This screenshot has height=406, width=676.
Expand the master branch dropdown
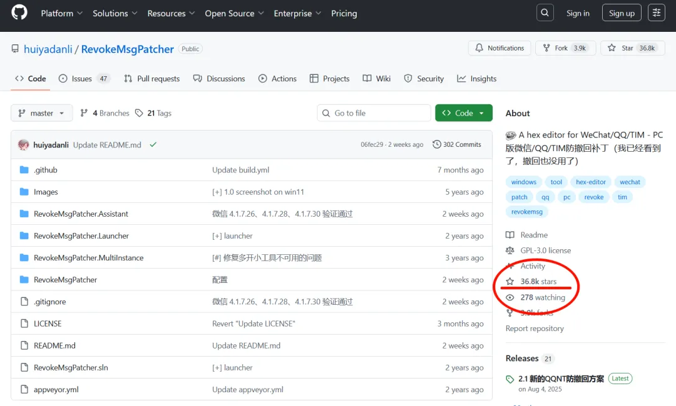42,113
